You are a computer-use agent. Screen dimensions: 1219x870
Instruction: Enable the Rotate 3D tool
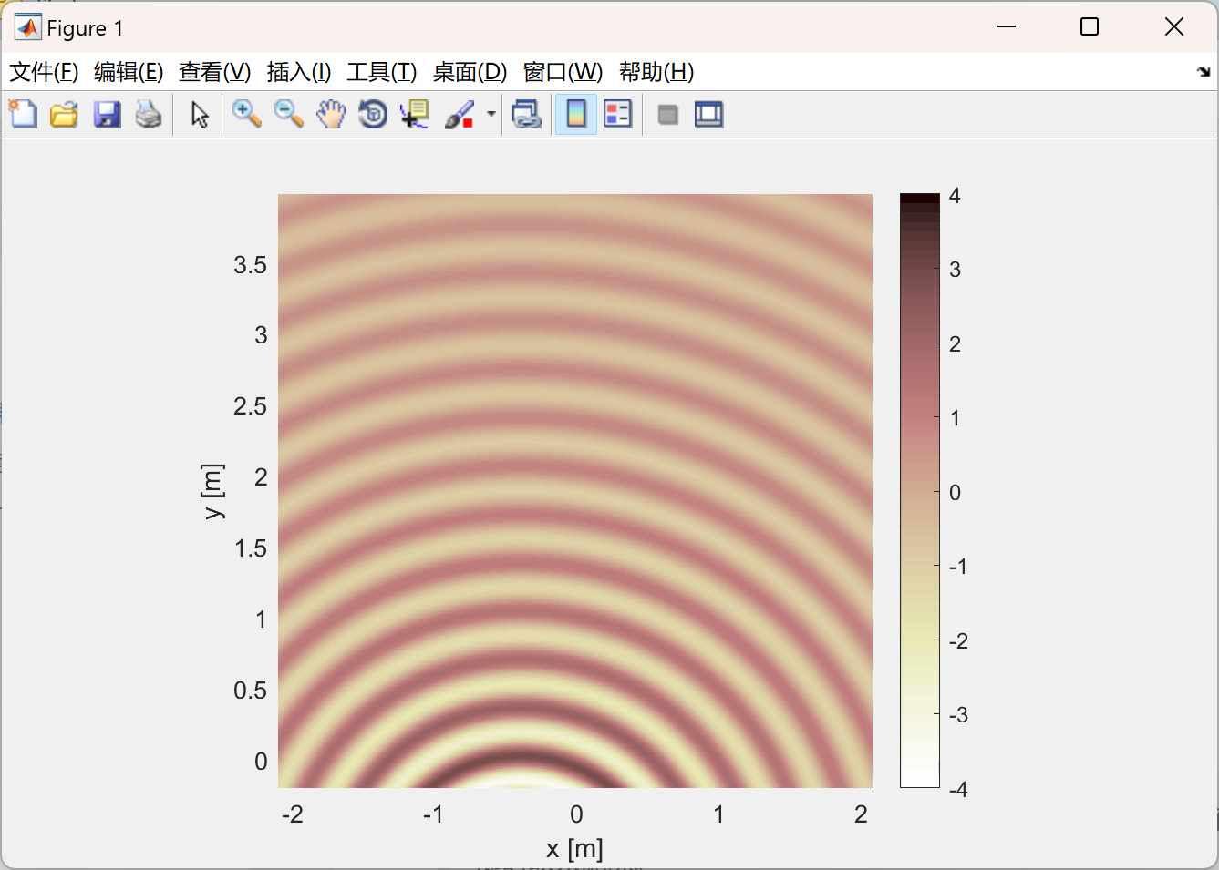coord(373,115)
